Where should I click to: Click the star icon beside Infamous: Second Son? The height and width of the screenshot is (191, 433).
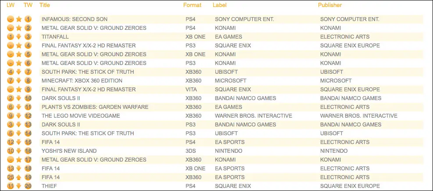(19, 19)
